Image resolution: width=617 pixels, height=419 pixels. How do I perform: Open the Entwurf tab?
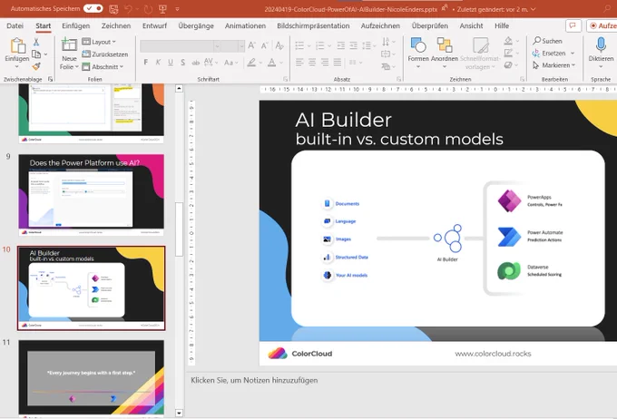(x=154, y=25)
